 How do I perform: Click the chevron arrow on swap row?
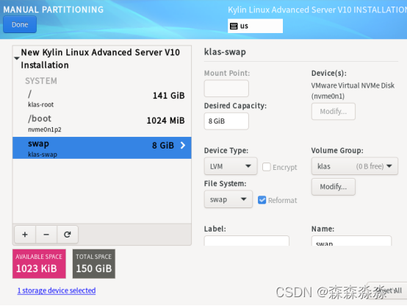(x=183, y=146)
